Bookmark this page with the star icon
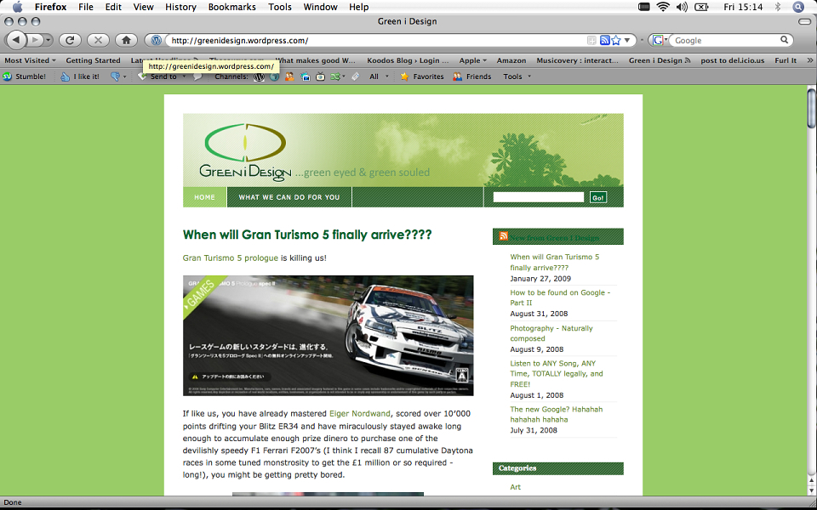 (x=616, y=40)
